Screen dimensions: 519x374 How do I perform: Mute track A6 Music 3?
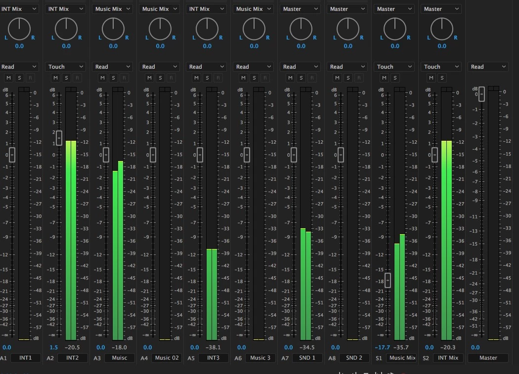pos(244,78)
